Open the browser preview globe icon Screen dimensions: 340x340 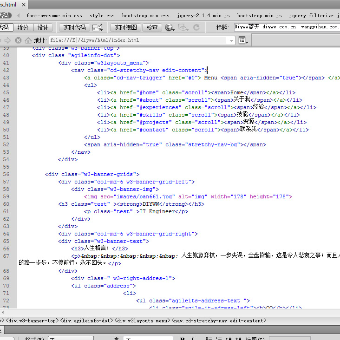[169, 27]
